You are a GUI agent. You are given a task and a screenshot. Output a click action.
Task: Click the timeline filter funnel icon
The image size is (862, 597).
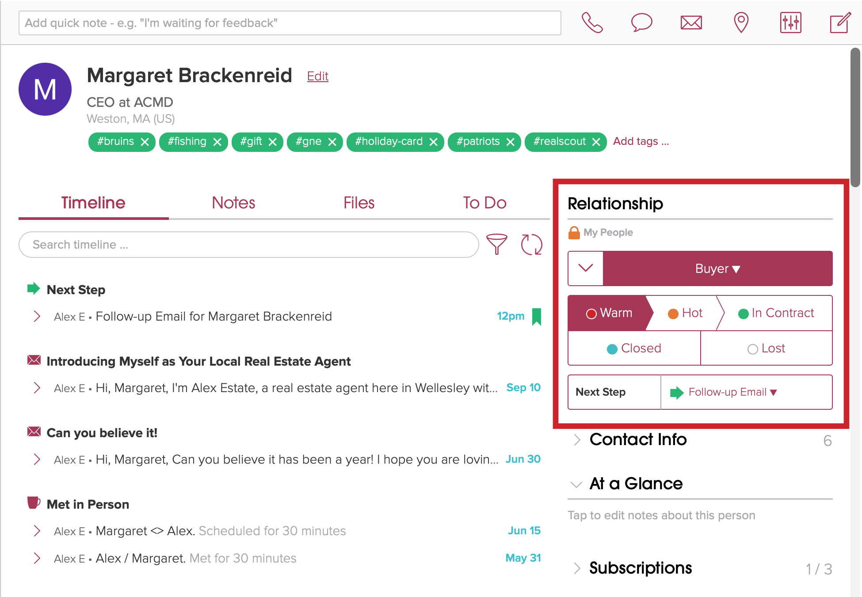click(x=497, y=244)
